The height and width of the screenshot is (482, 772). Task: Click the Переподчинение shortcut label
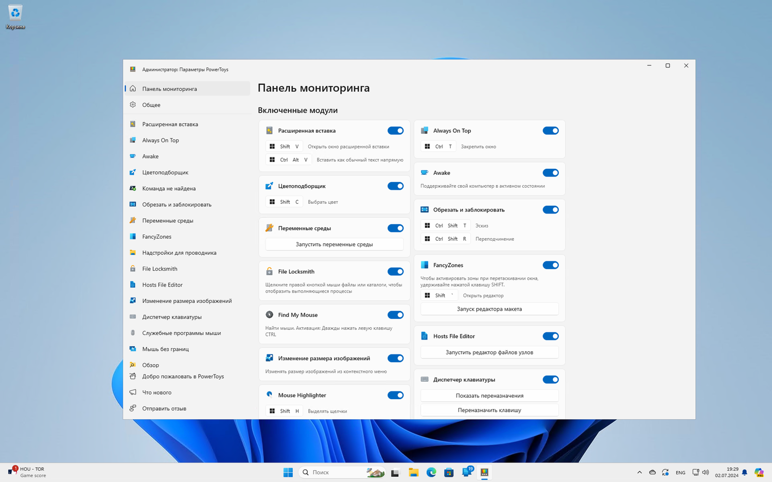click(x=495, y=239)
